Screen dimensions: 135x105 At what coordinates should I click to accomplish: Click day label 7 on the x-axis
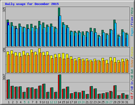click(x=32, y=102)
